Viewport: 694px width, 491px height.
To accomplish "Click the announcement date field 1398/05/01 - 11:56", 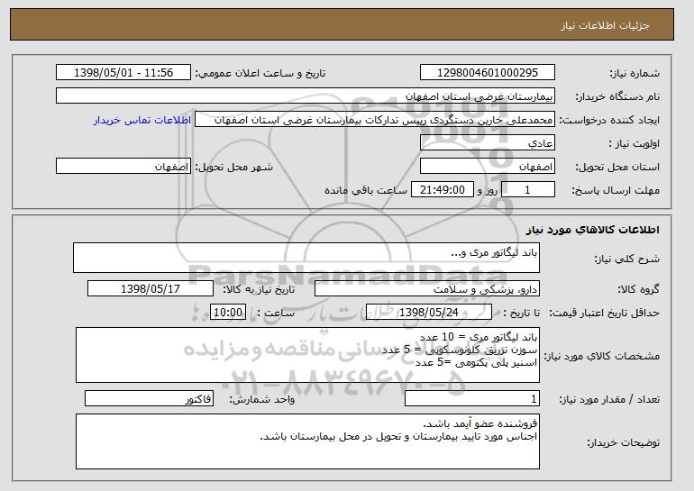I will point(123,73).
